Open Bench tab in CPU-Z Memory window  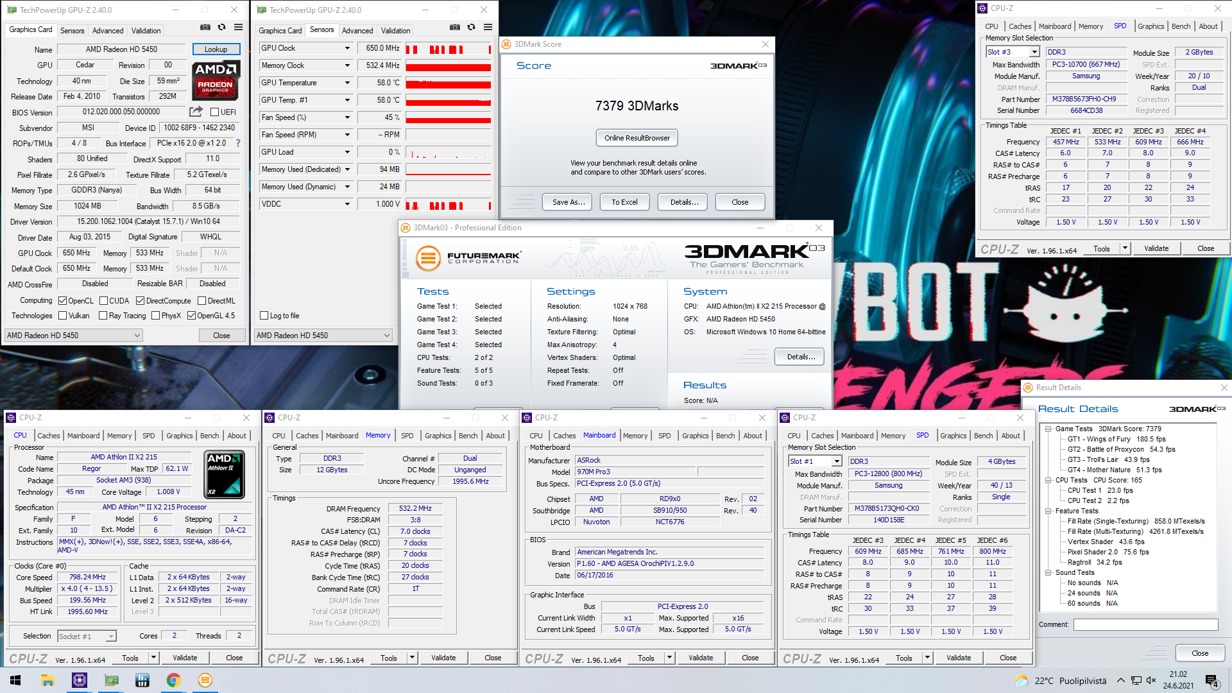pyautogui.click(x=468, y=436)
